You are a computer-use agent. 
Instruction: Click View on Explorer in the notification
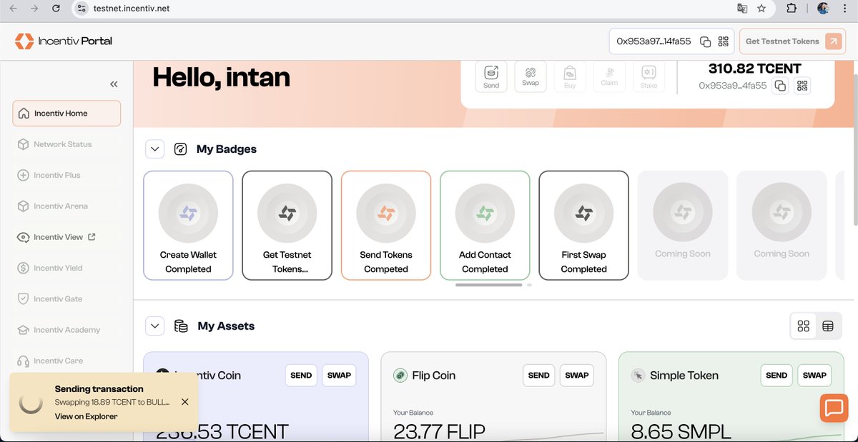(x=86, y=416)
